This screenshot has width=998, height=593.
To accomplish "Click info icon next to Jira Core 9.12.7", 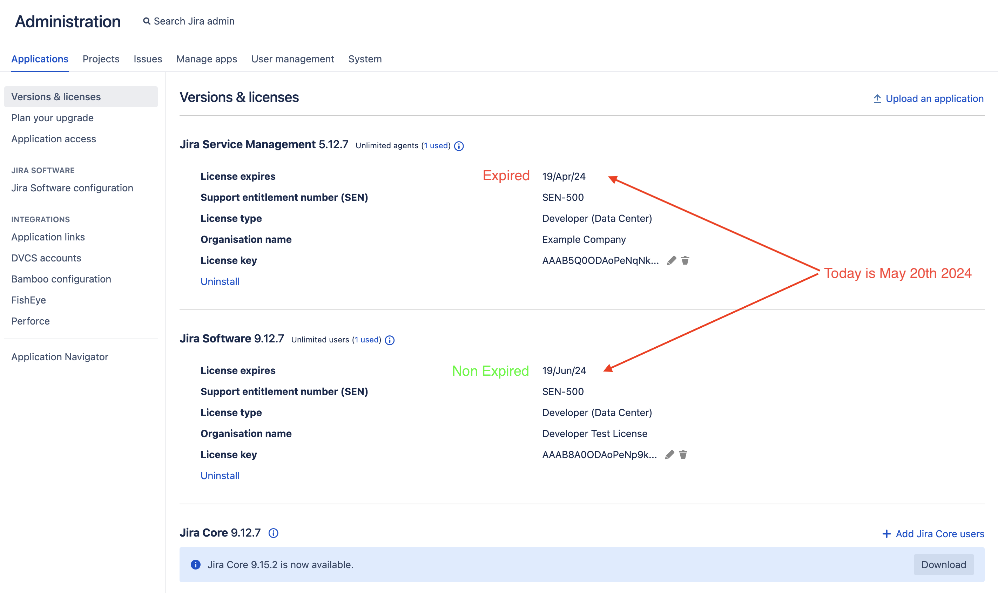I will pyautogui.click(x=273, y=533).
